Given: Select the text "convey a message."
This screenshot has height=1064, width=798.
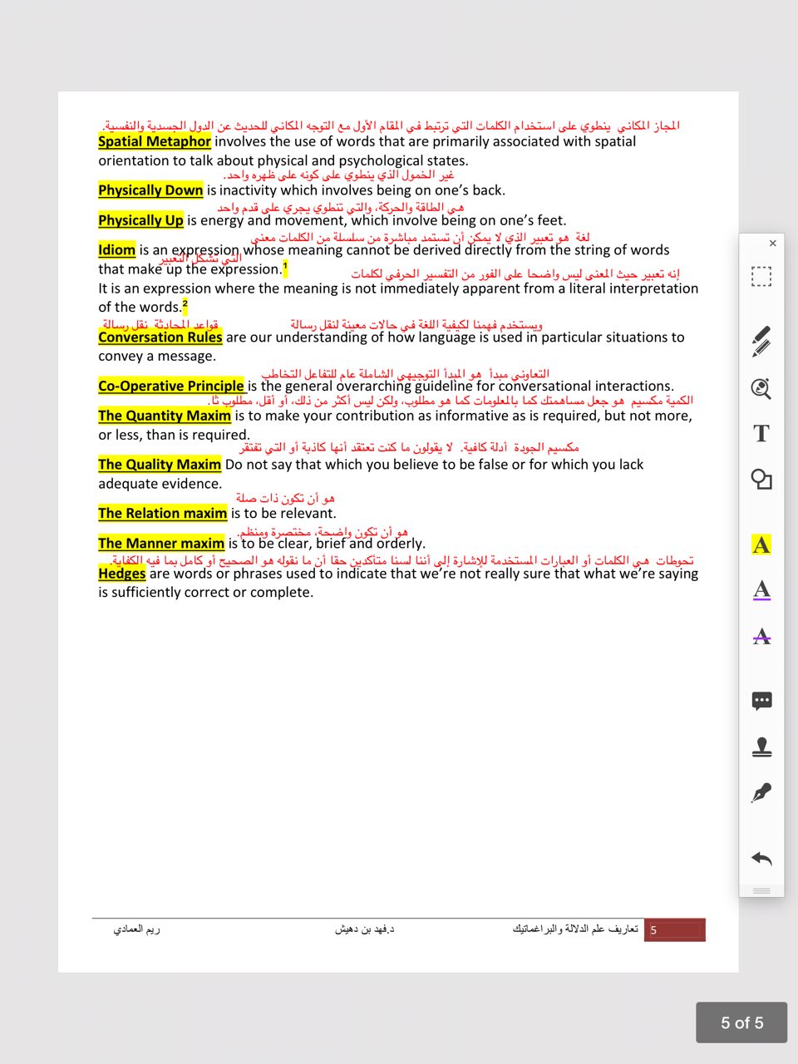Looking at the screenshot, I should (157, 357).
